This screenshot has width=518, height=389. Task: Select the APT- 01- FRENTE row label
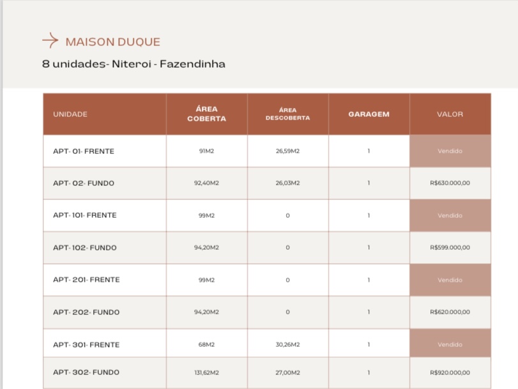tap(84, 151)
